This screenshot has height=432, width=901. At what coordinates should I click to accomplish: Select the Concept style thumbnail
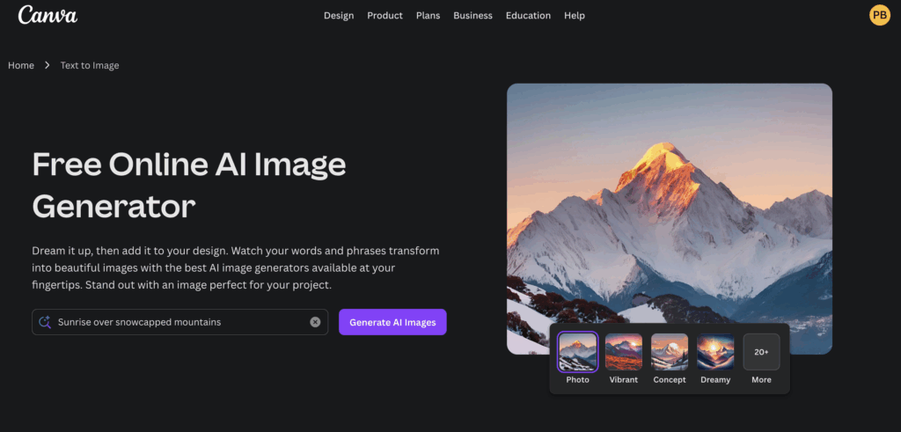[x=670, y=352]
